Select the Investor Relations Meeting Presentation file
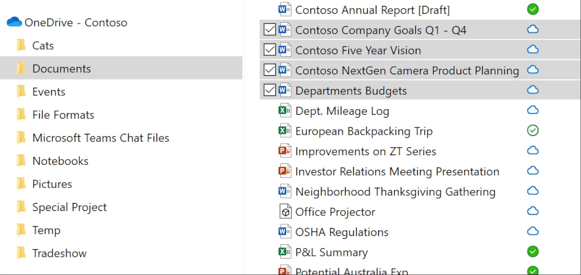The height and width of the screenshot is (275, 581). [x=397, y=172]
